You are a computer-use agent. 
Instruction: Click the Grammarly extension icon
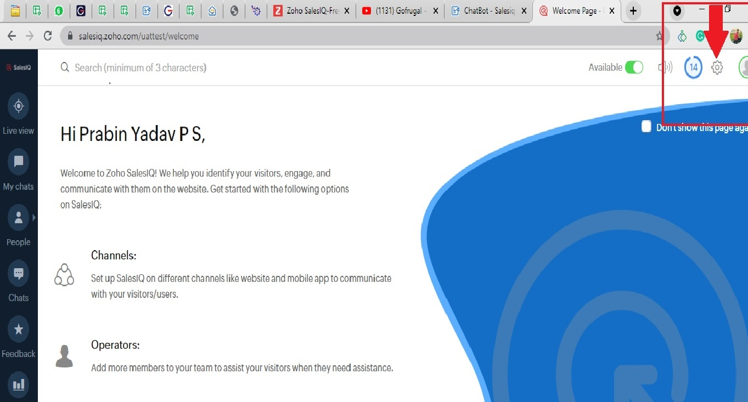[700, 36]
